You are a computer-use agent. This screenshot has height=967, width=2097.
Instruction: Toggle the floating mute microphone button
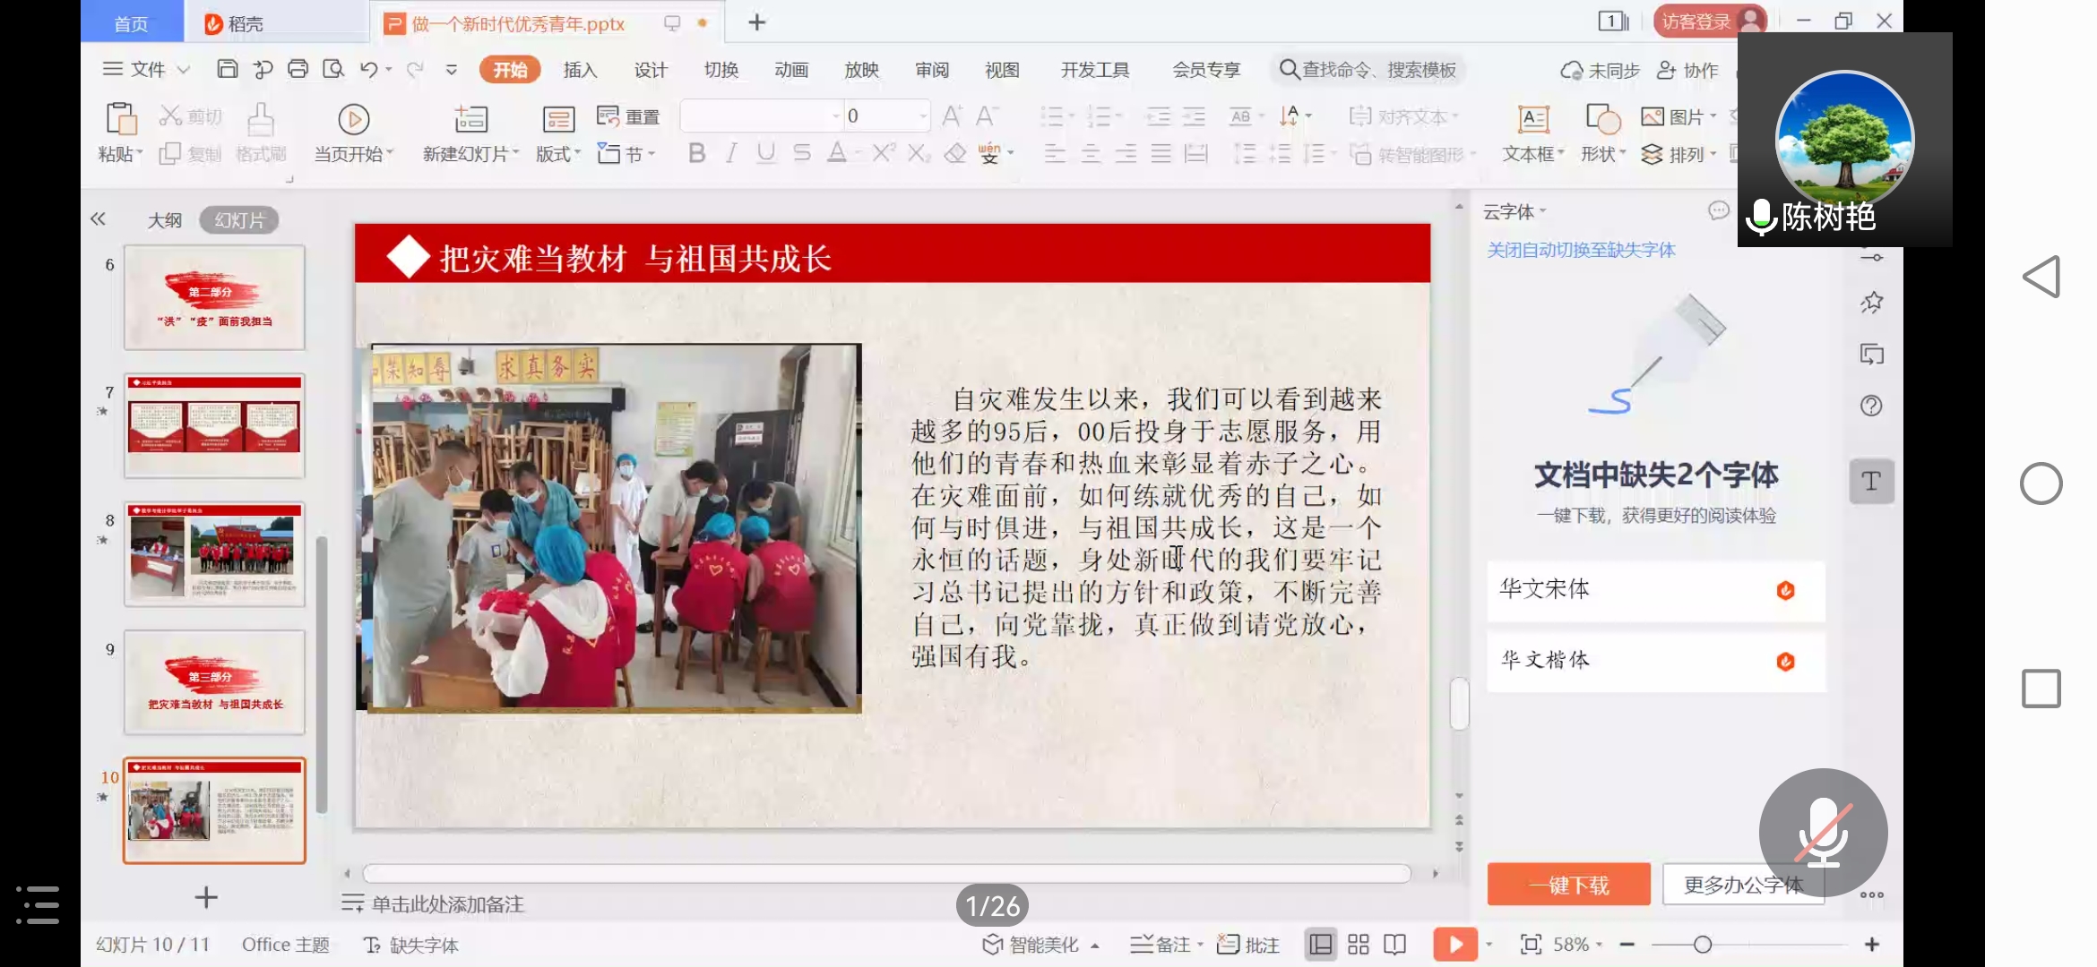pyautogui.click(x=1823, y=832)
